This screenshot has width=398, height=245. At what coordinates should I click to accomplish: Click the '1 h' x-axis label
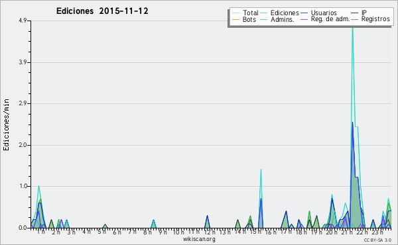tap(41, 232)
